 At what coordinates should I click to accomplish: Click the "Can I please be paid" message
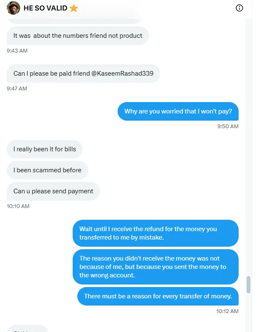pyautogui.click(x=83, y=74)
